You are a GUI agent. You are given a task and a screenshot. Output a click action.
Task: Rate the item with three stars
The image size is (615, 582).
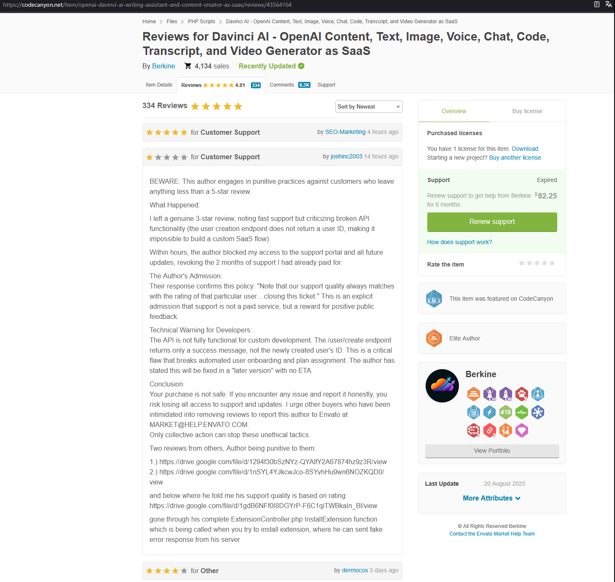click(x=537, y=263)
